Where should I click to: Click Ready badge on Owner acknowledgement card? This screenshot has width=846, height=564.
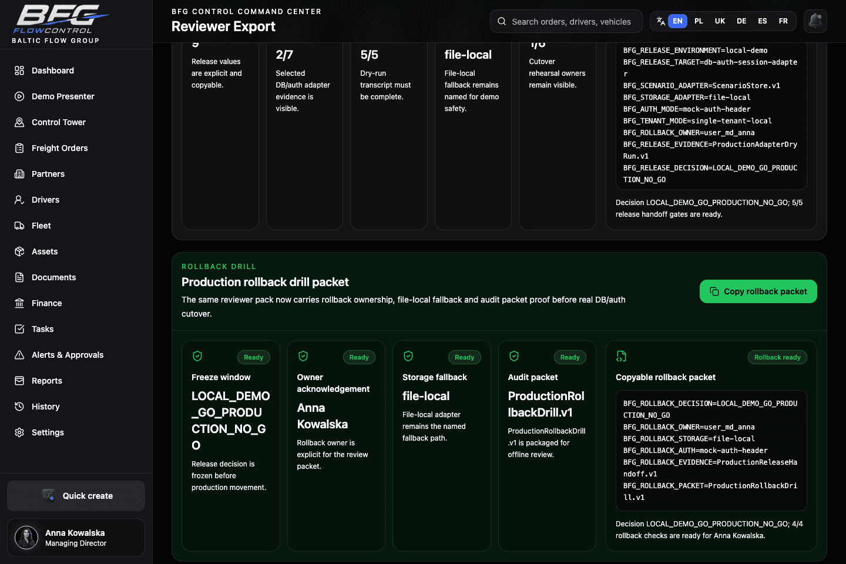[x=359, y=357]
